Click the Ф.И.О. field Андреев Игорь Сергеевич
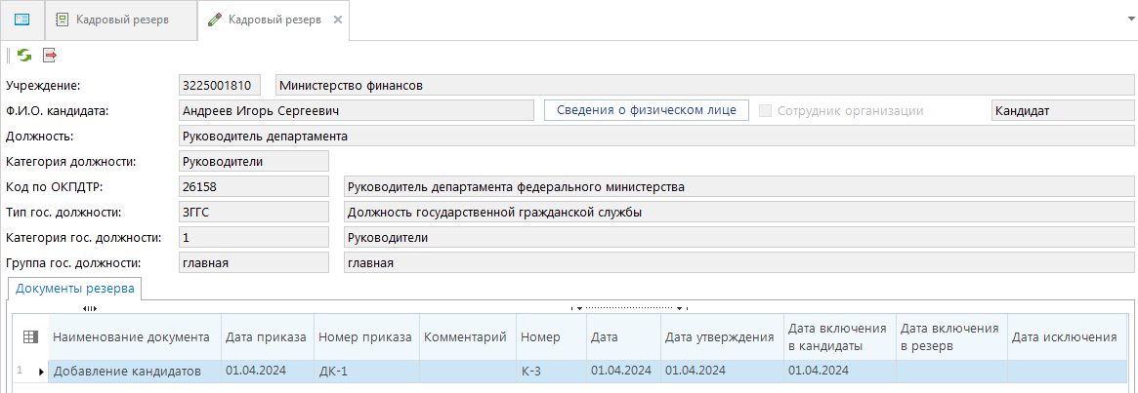Image resolution: width=1138 pixels, height=393 pixels. point(356,111)
